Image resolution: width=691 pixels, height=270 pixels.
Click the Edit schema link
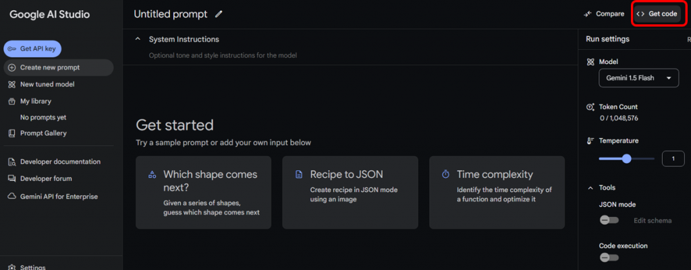pyautogui.click(x=652, y=221)
